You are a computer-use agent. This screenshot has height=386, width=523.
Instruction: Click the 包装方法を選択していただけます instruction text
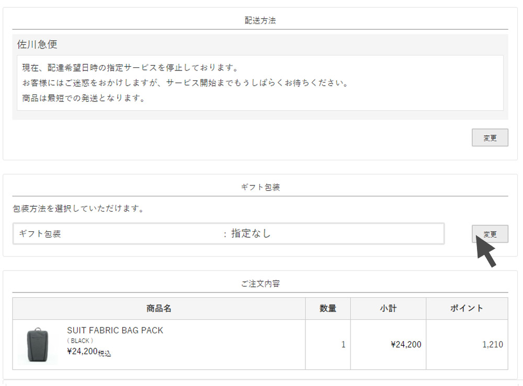click(x=78, y=209)
